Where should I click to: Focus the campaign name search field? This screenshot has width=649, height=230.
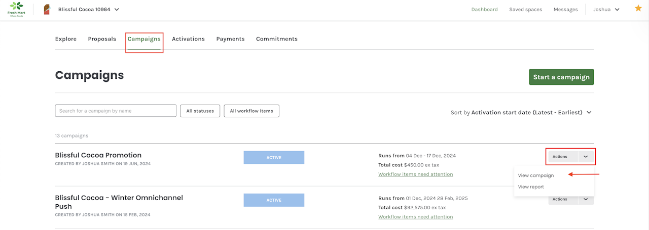click(x=116, y=111)
